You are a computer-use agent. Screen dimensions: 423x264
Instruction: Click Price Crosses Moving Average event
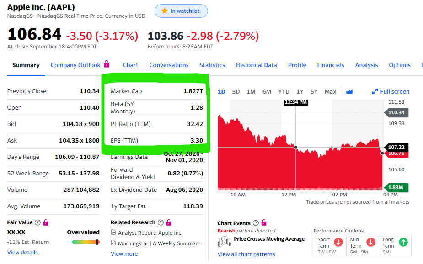(269, 239)
